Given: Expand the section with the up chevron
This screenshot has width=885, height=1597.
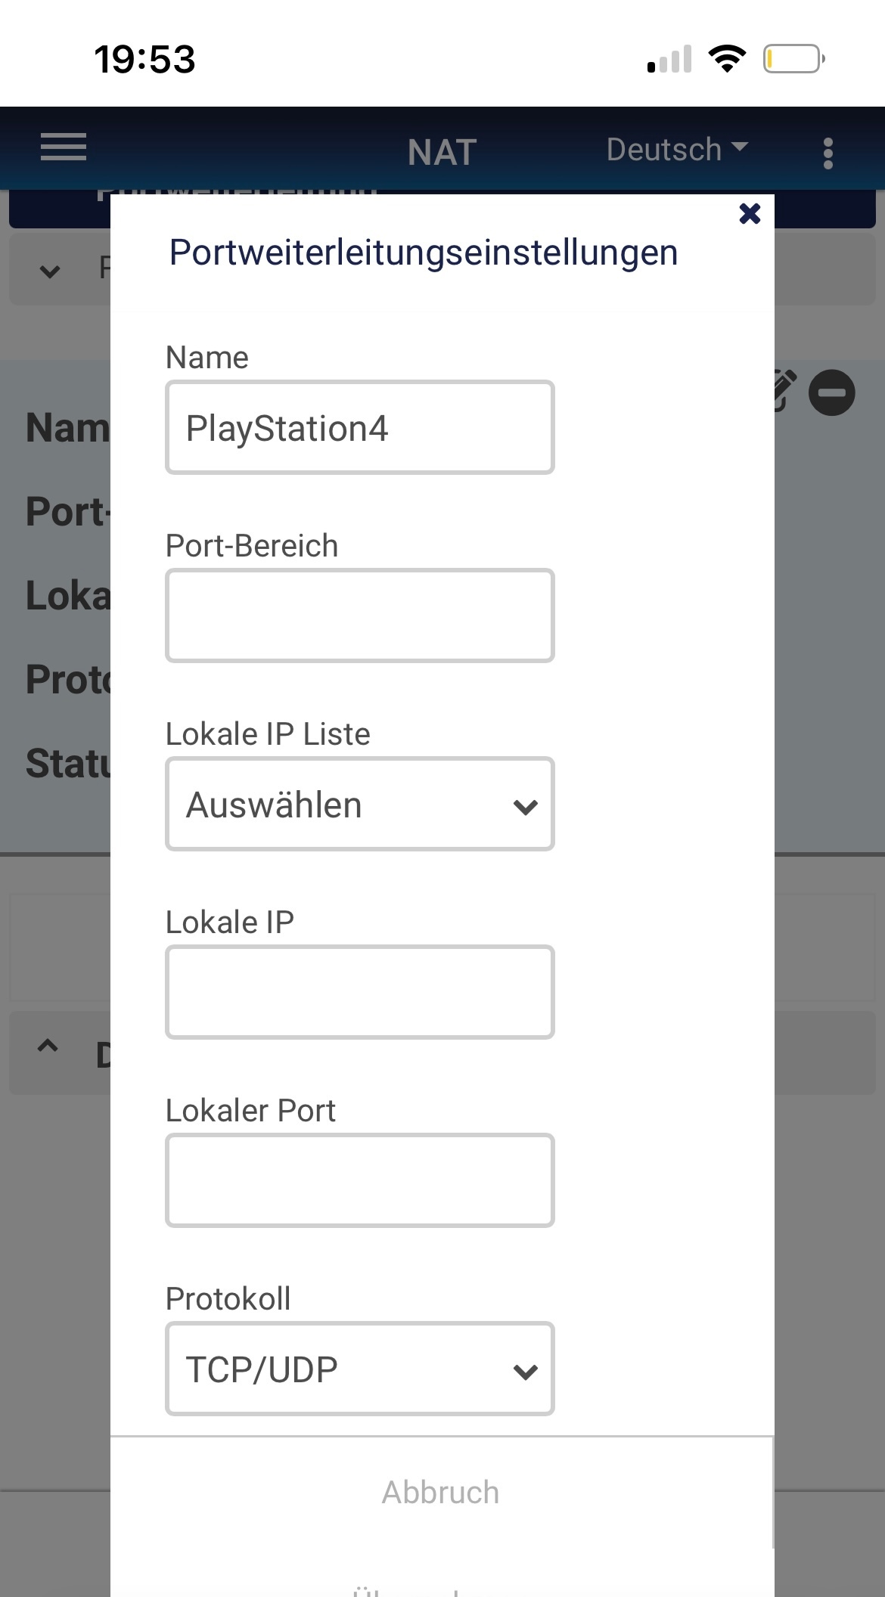Looking at the screenshot, I should [48, 1047].
